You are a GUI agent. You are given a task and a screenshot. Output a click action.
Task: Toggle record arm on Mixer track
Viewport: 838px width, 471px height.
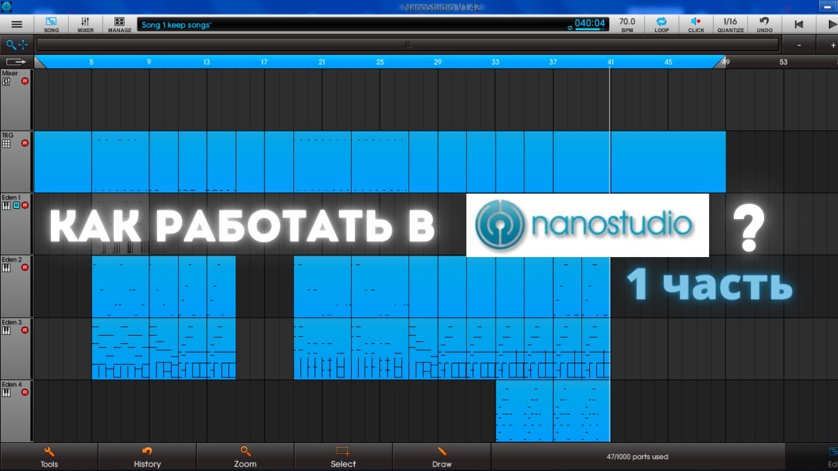(x=25, y=81)
